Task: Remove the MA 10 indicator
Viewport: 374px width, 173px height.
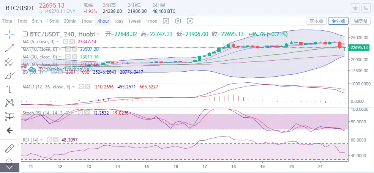Action: tap(74, 49)
